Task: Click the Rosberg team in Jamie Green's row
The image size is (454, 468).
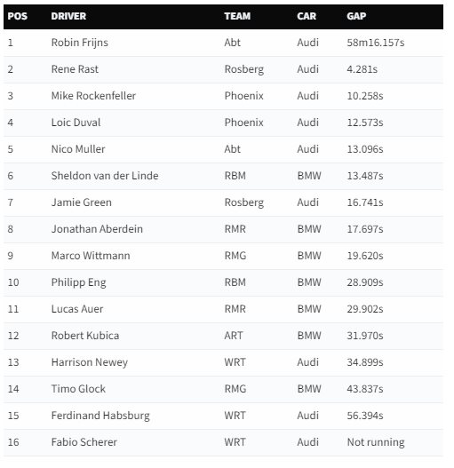Action: tap(244, 202)
